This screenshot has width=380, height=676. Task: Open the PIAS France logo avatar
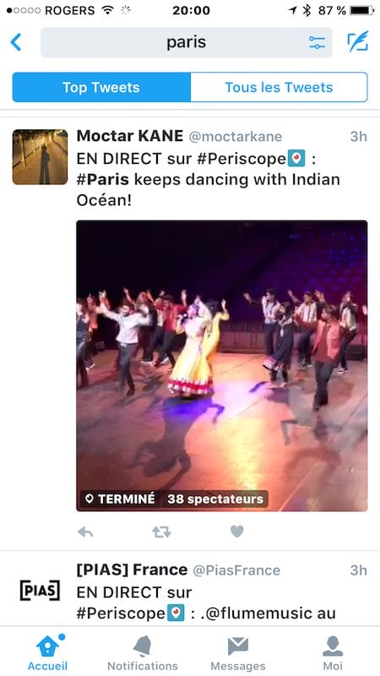coord(40,590)
